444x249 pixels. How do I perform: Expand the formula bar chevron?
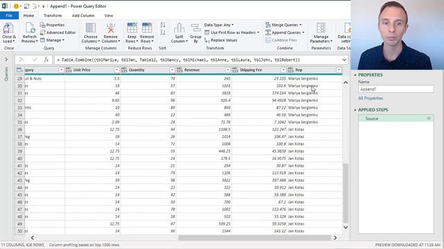tap(344, 60)
